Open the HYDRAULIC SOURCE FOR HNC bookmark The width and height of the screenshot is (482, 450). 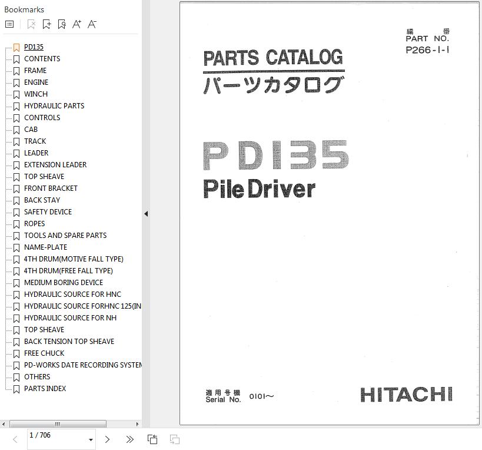click(72, 295)
